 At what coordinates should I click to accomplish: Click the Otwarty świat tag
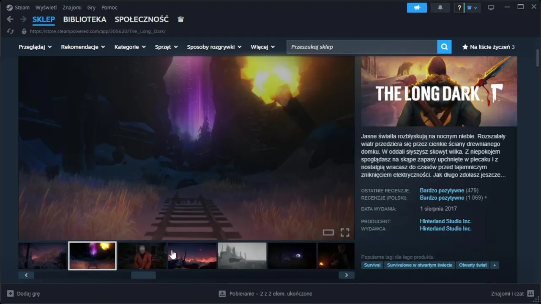click(473, 265)
